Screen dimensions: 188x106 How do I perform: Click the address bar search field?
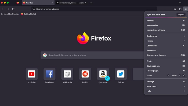click(94, 9)
